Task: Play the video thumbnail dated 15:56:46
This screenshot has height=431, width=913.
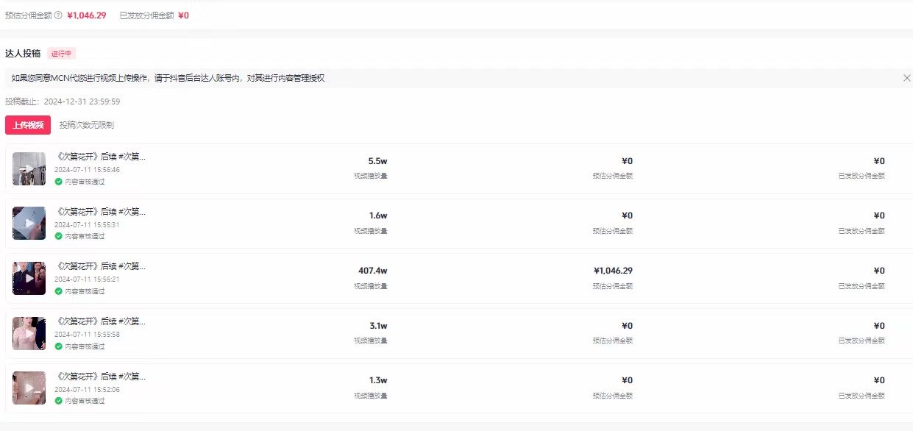Action: pos(29,168)
